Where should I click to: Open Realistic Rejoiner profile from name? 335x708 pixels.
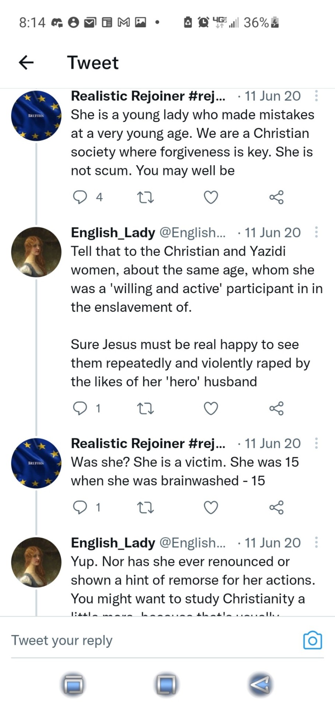128,96
